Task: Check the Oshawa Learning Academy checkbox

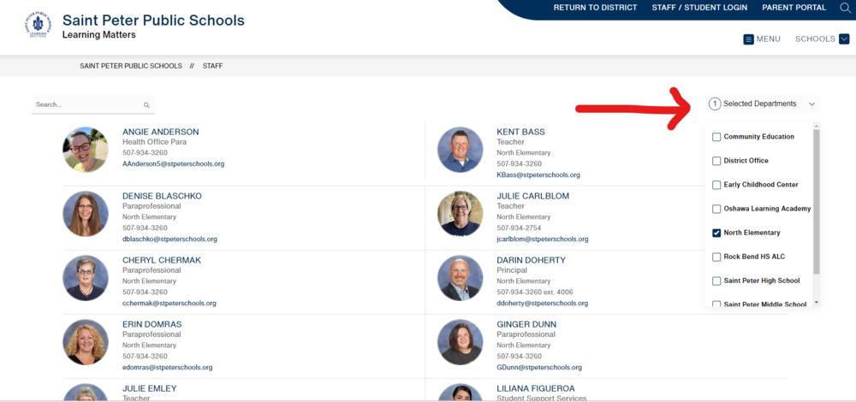Action: click(716, 209)
